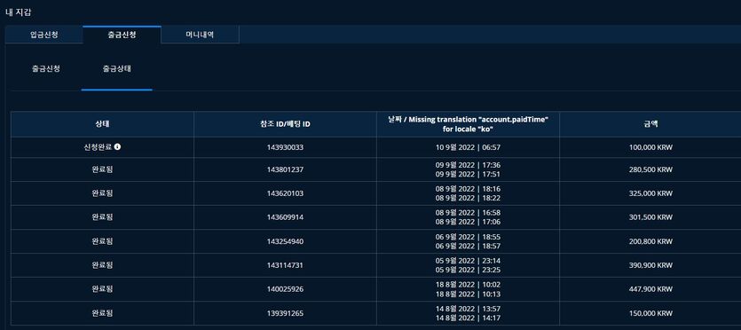Click the date 08 9월 2022 | 16:58
This screenshot has height=330, width=741.
click(468, 213)
